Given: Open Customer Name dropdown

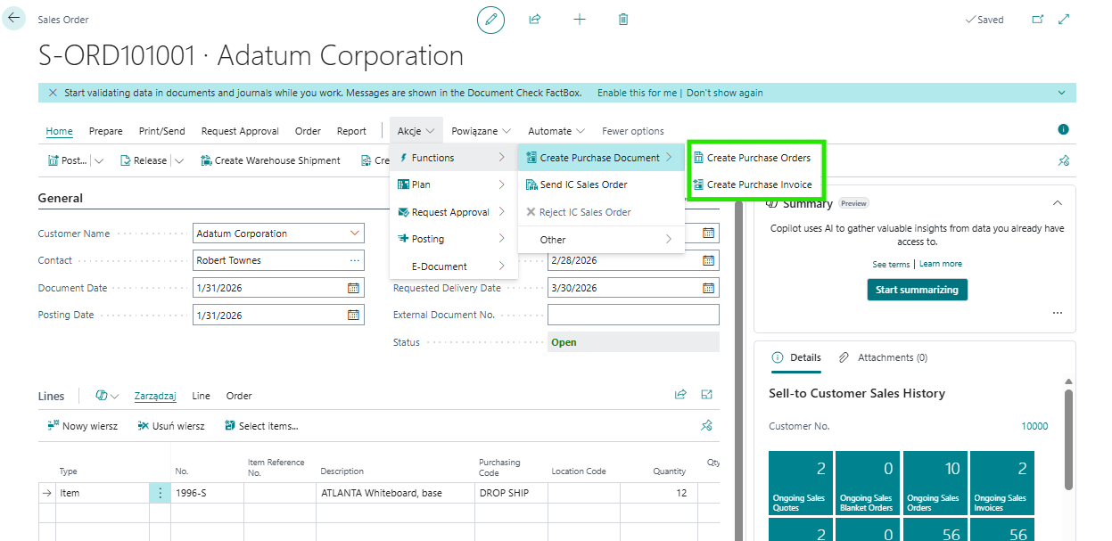Looking at the screenshot, I should (355, 234).
